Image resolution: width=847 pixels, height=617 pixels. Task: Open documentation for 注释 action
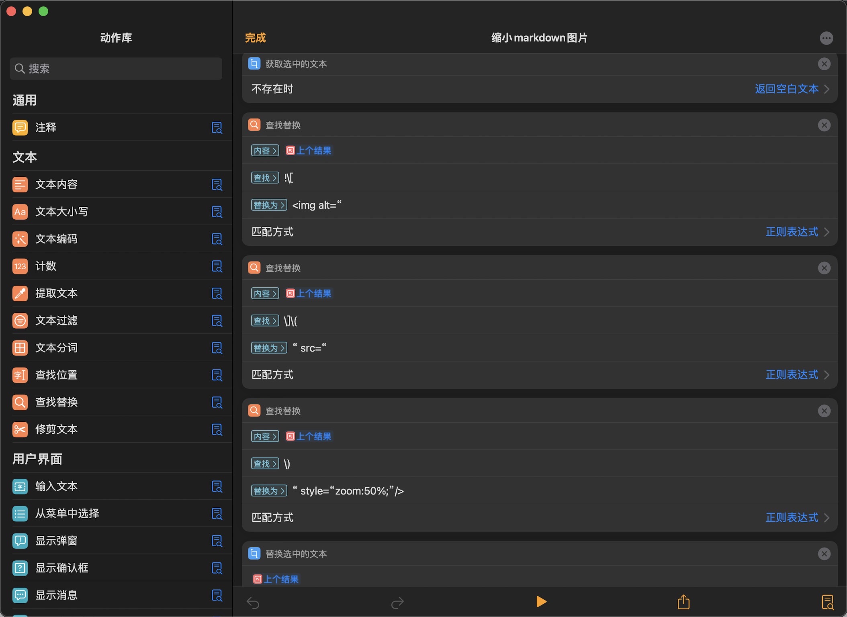click(x=217, y=128)
